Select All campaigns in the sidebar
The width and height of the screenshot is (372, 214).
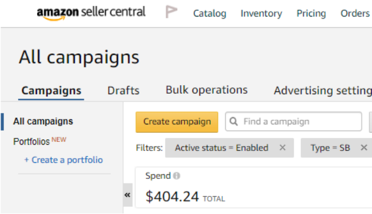(x=43, y=121)
